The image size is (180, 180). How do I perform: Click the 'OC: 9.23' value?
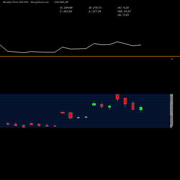123,8
